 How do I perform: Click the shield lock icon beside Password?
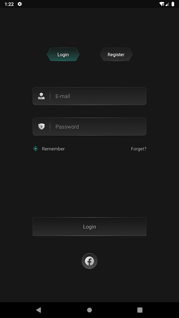pos(41,126)
